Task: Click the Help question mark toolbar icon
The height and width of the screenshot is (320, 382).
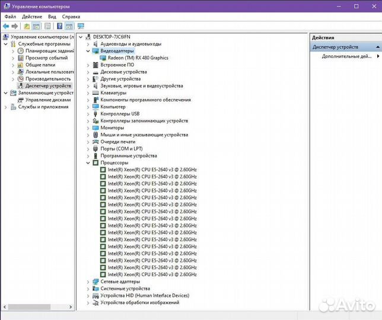Action: (x=60, y=26)
